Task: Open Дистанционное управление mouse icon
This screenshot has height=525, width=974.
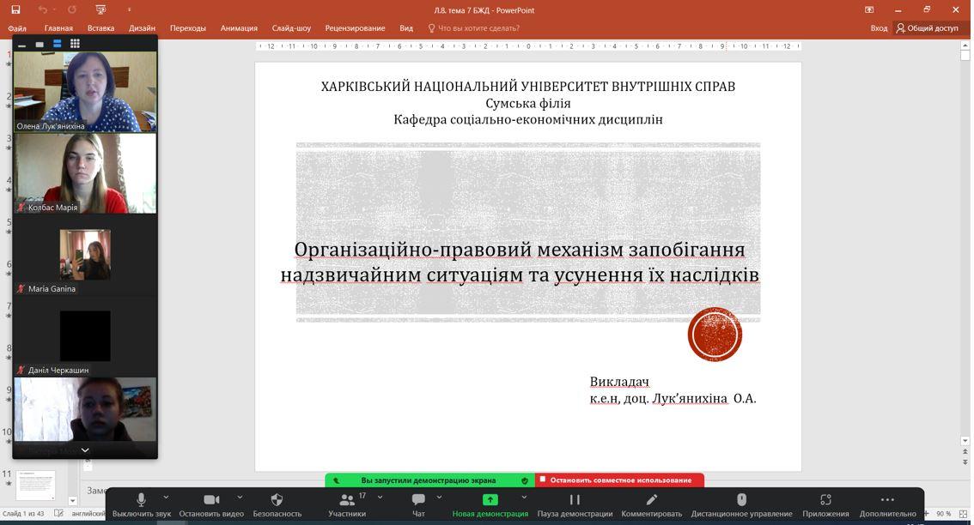Action: pos(741,500)
